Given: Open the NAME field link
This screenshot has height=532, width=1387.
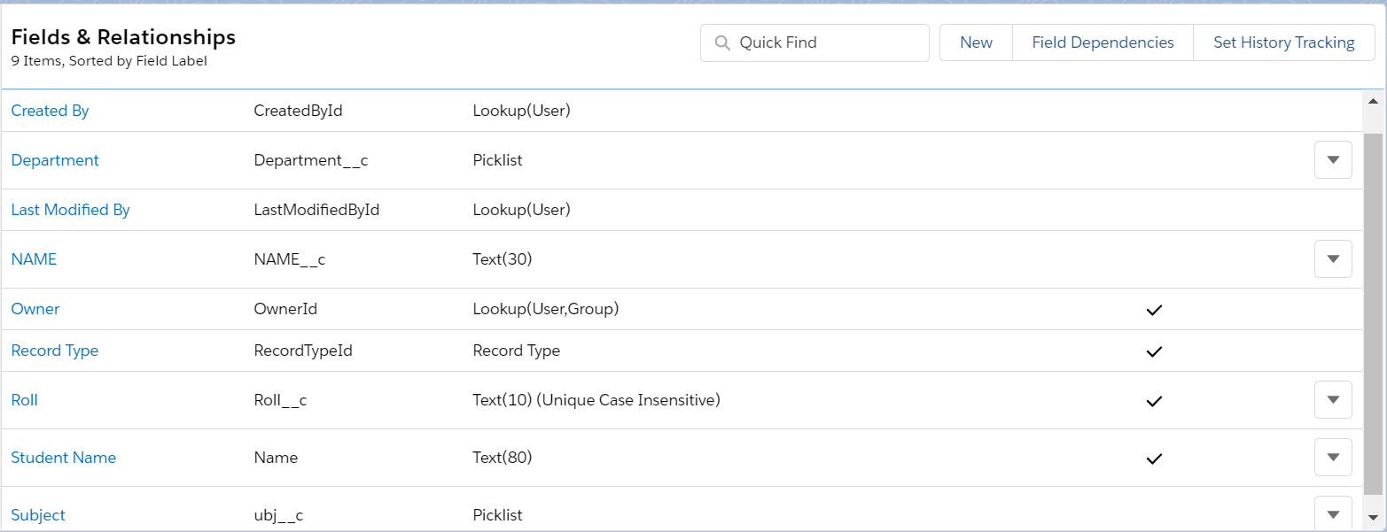Looking at the screenshot, I should 34,259.
